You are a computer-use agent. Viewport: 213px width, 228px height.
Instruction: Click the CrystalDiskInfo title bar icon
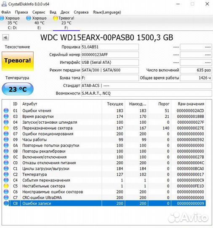coord(4,4)
